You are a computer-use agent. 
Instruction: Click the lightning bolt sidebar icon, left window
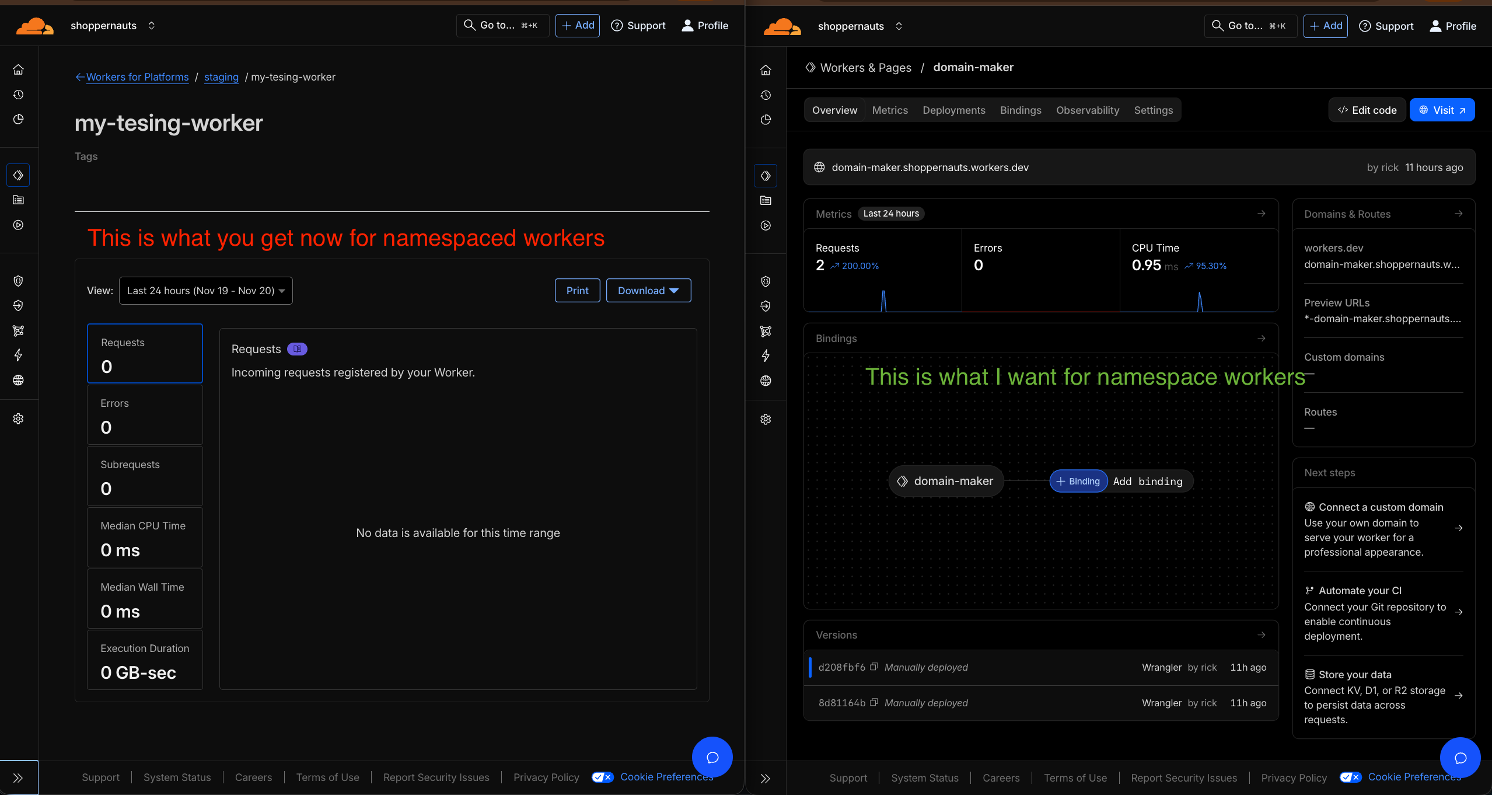(18, 355)
